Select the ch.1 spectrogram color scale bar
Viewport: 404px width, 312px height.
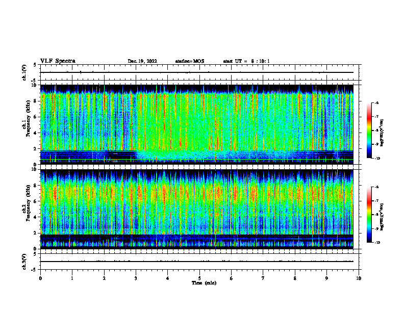click(369, 131)
